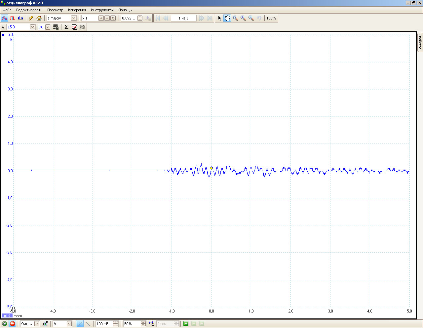This screenshot has height=328, width=423.
Task: Switch to oscilloscope mode icon
Action: 5,18
